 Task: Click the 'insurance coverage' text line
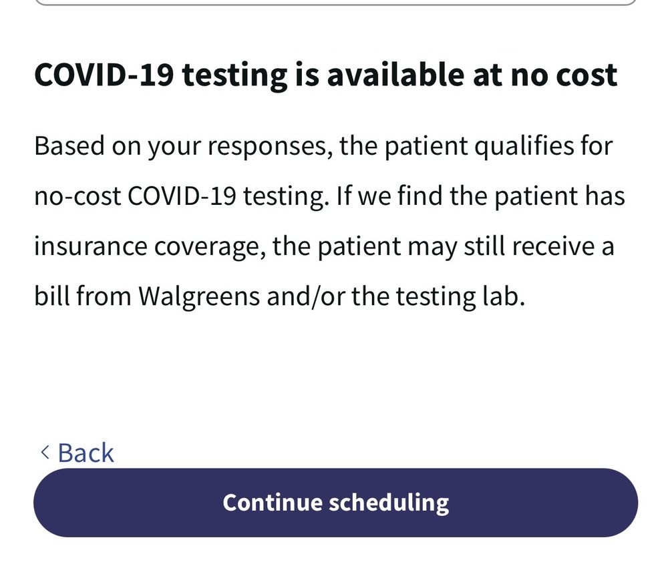[x=323, y=246]
